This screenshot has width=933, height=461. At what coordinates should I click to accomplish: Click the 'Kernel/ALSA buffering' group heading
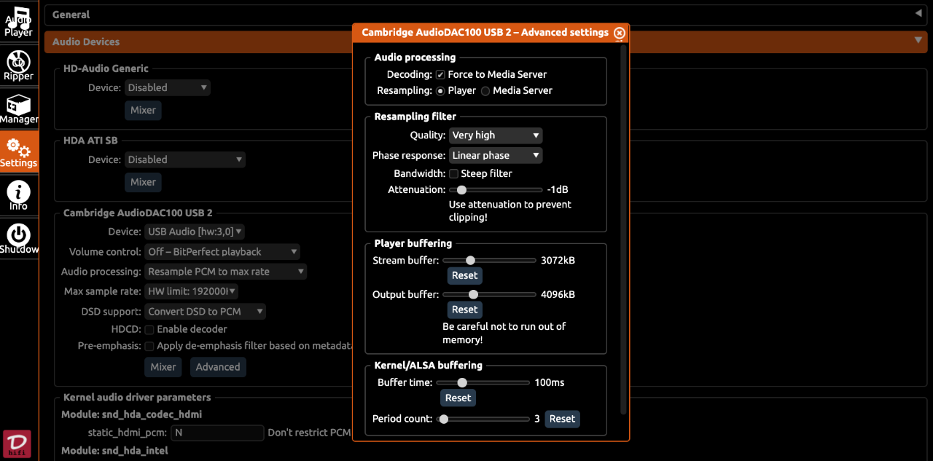(429, 365)
